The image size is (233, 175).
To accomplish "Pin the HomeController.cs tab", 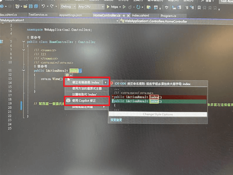I will click(x=124, y=16).
